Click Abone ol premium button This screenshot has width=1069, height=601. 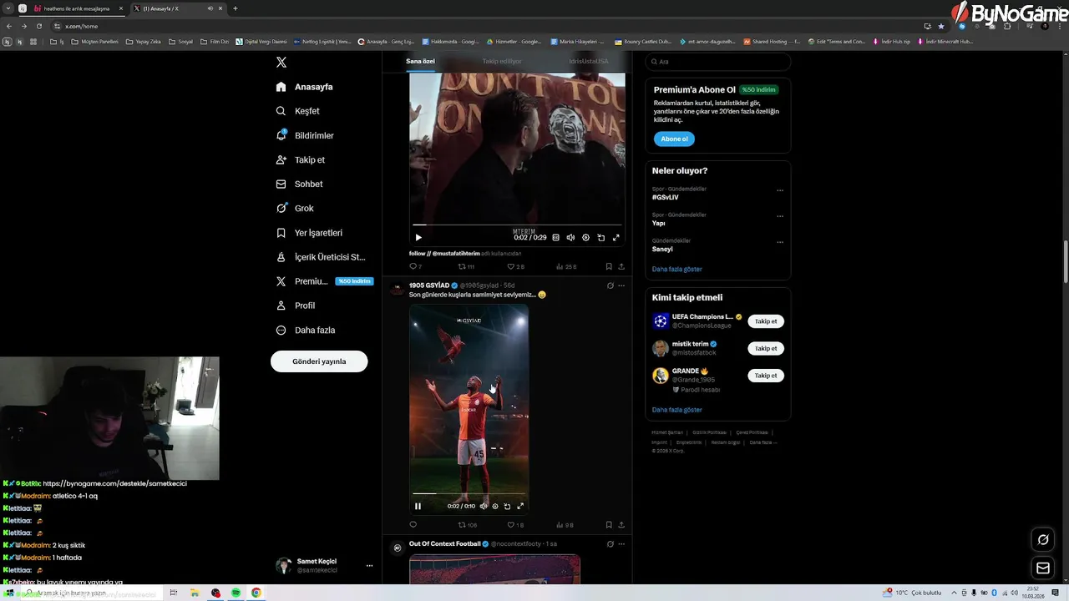[x=674, y=139]
